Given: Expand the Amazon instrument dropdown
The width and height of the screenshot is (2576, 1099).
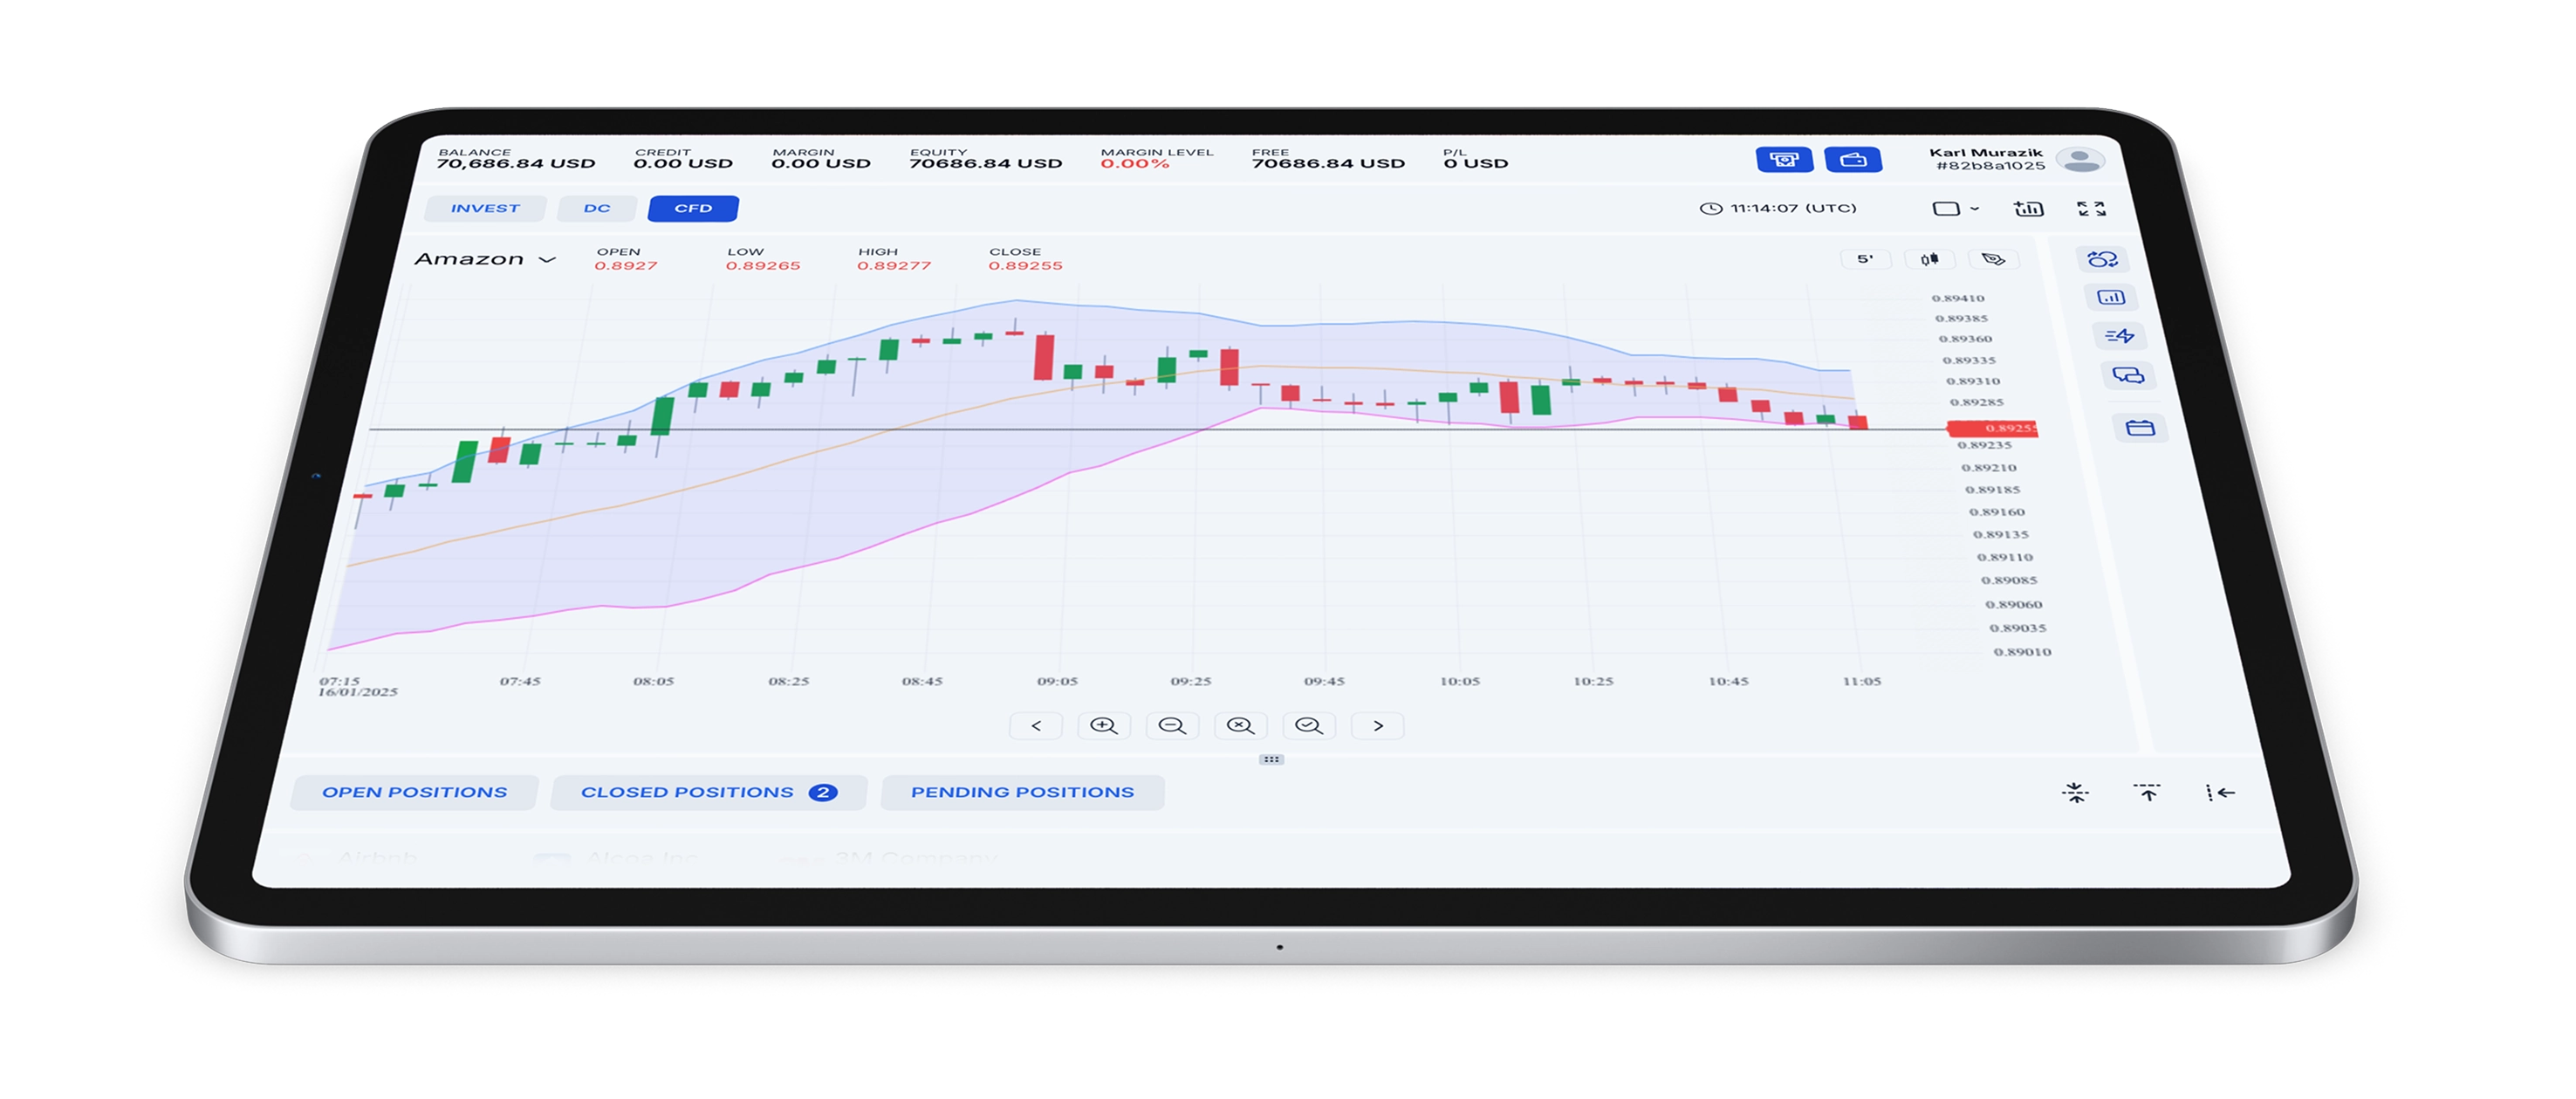Looking at the screenshot, I should tap(486, 259).
